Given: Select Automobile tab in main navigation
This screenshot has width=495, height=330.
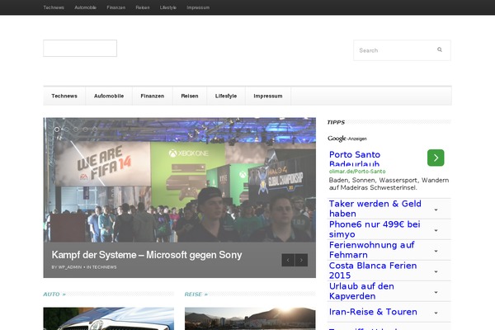Looking at the screenshot, I should (109, 96).
